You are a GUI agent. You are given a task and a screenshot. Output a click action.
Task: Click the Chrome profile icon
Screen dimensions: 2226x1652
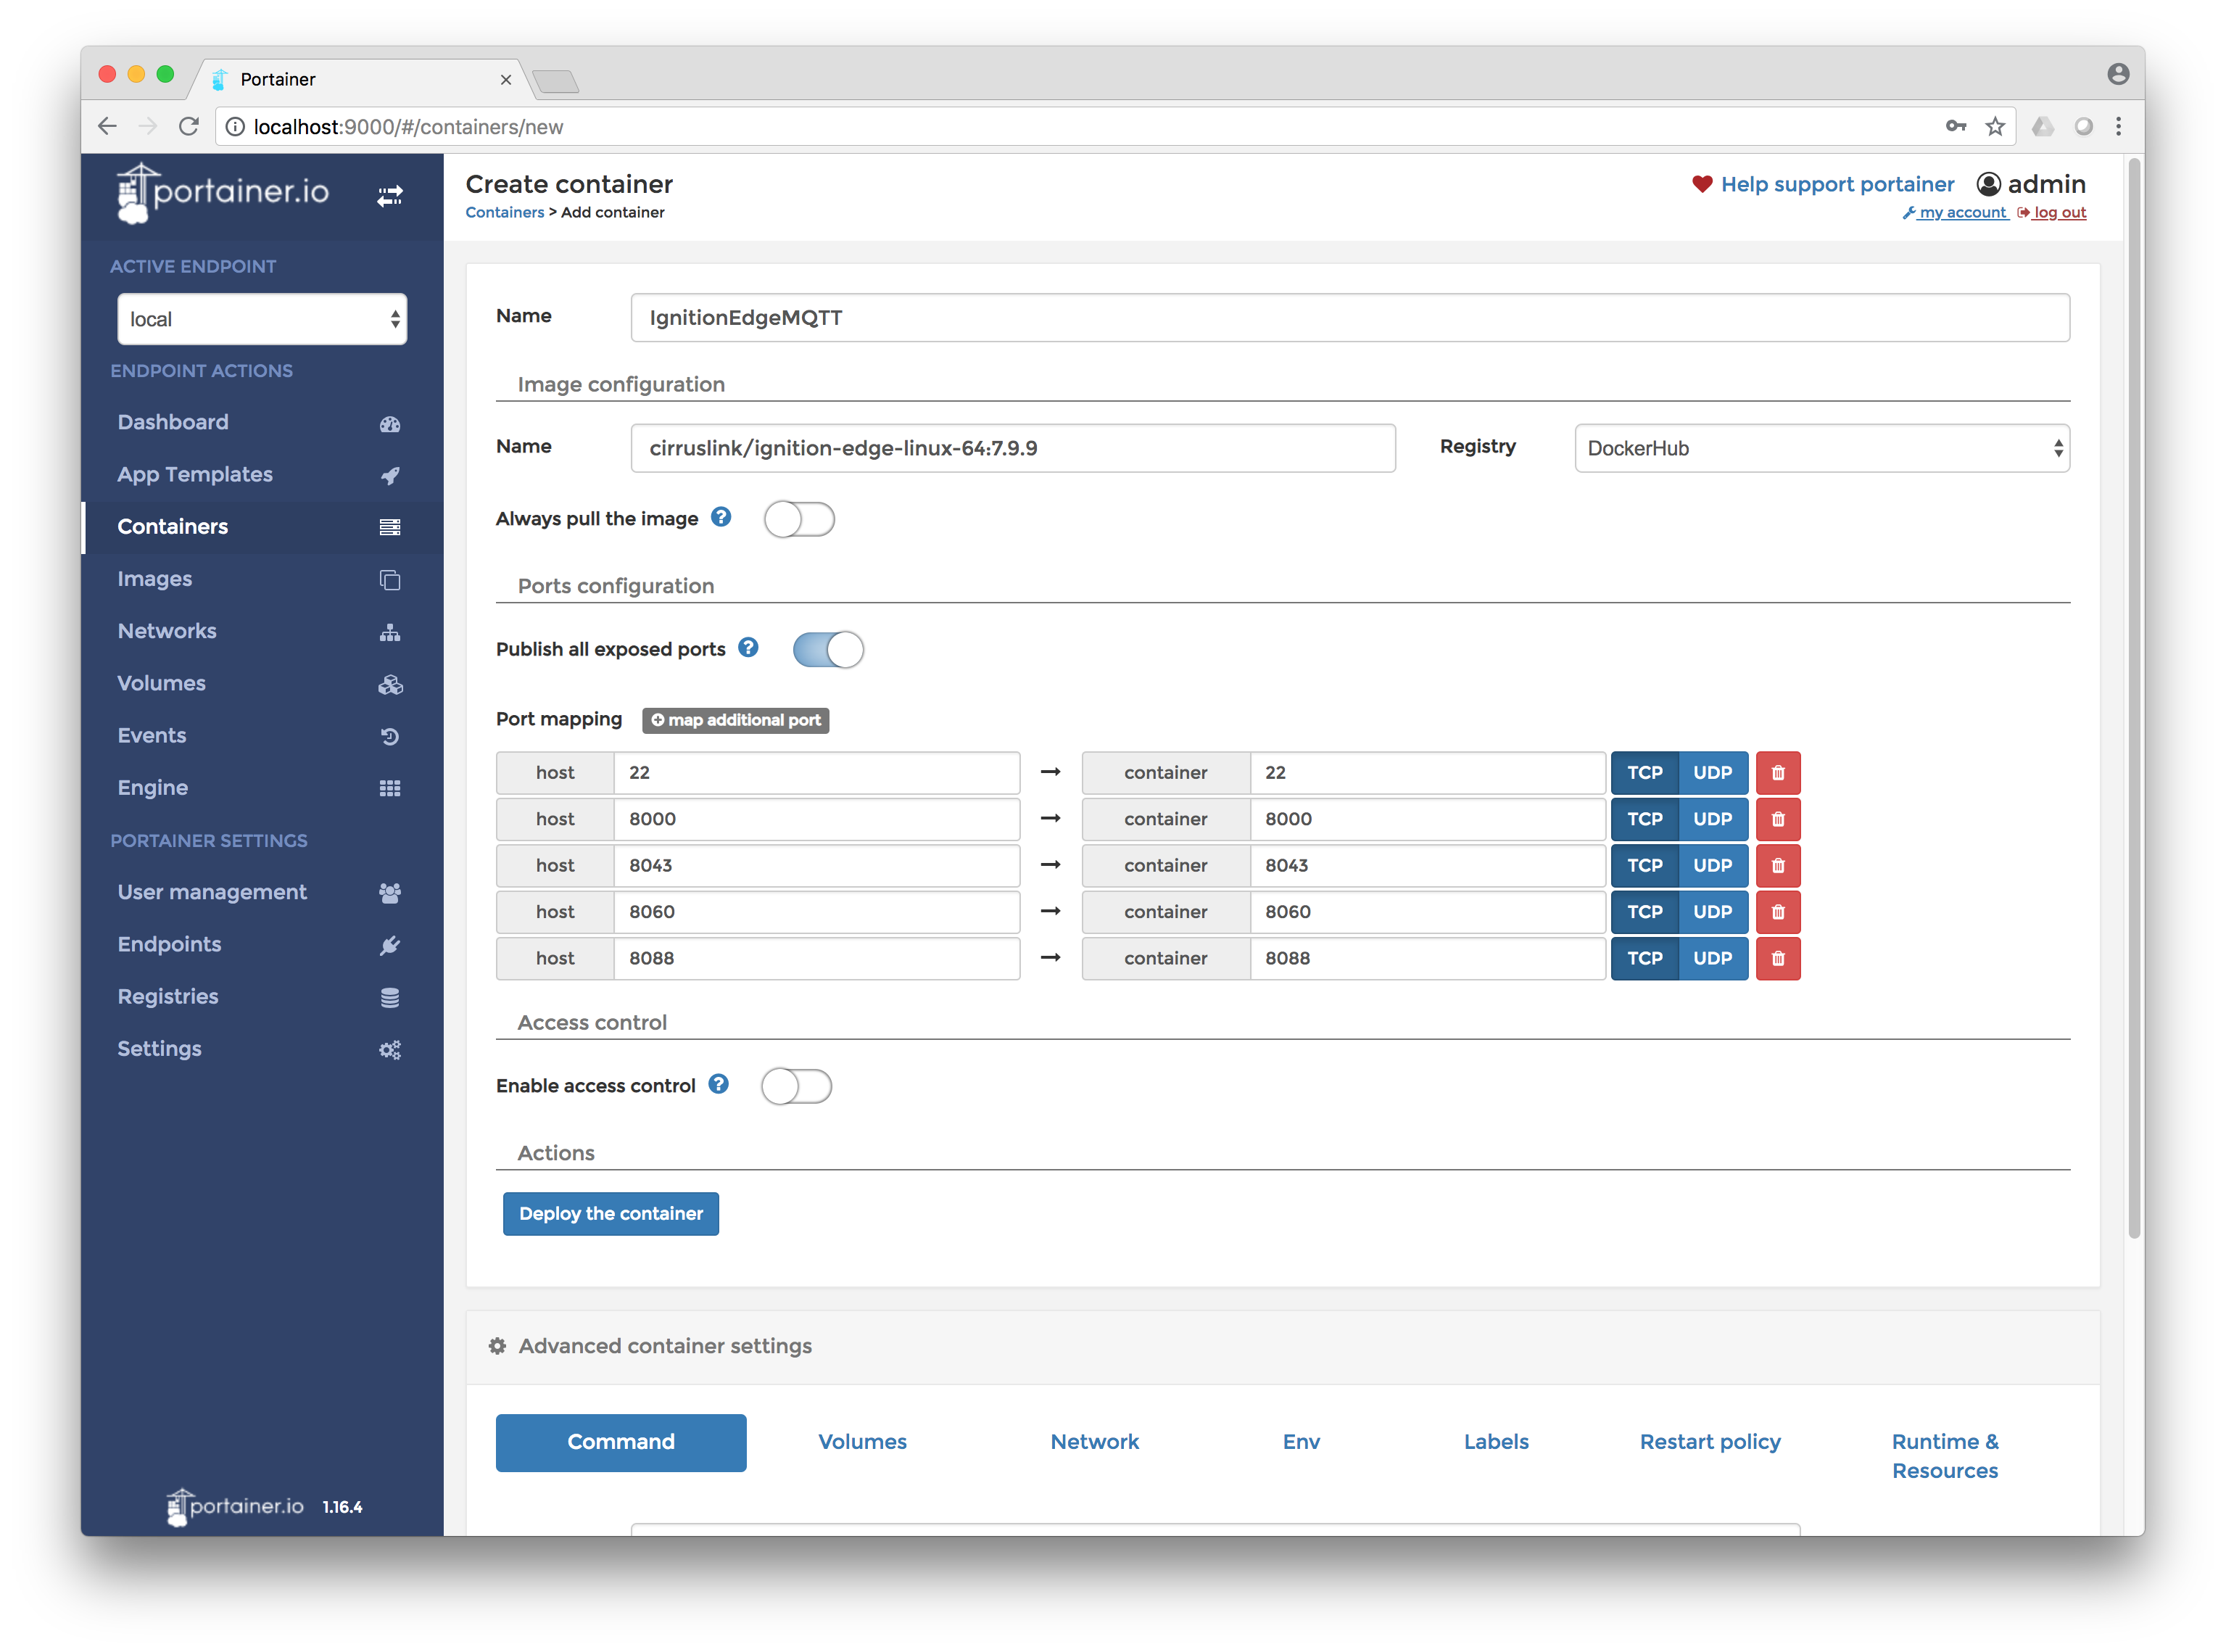pyautogui.click(x=2117, y=74)
